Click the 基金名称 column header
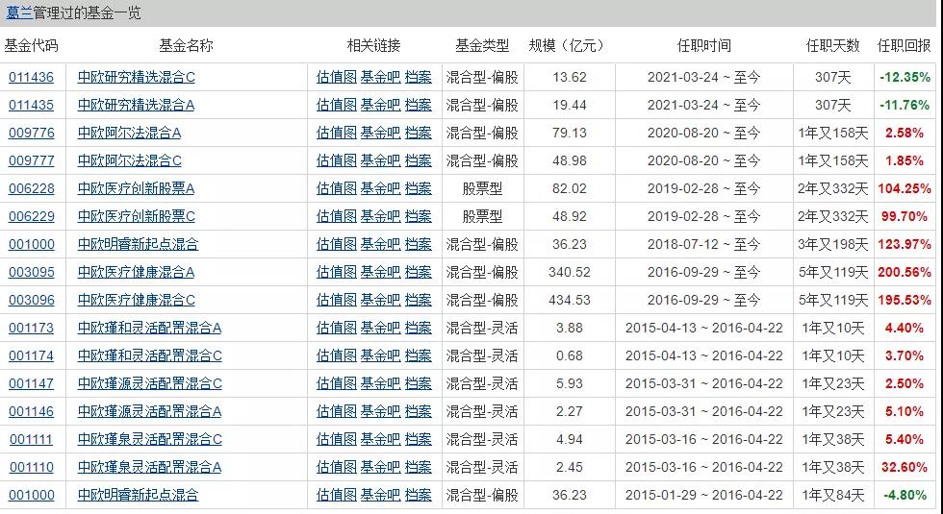Screen dimensions: 943x514 tap(186, 46)
